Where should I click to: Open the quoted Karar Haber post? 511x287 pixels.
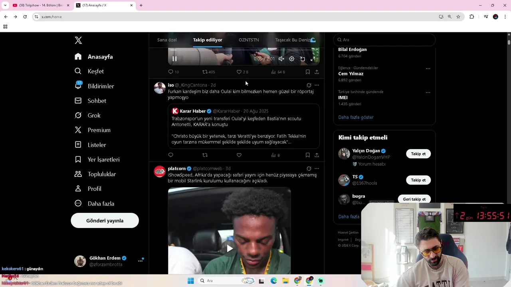(244, 126)
